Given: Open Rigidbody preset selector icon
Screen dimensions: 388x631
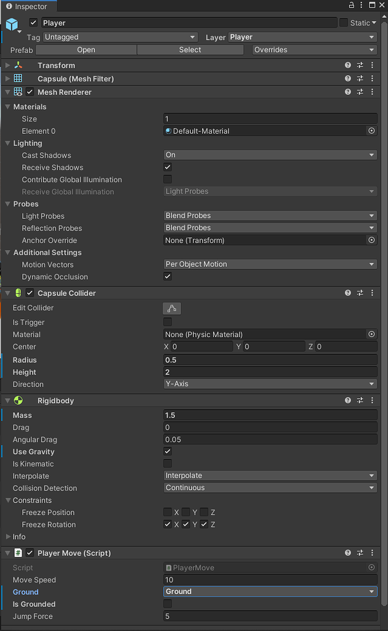Looking at the screenshot, I should pyautogui.click(x=360, y=401).
